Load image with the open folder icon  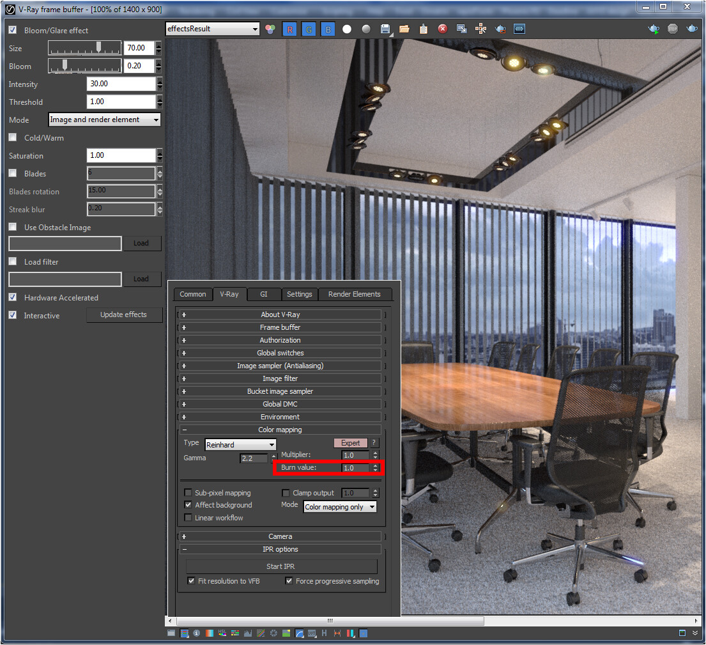[x=404, y=29]
